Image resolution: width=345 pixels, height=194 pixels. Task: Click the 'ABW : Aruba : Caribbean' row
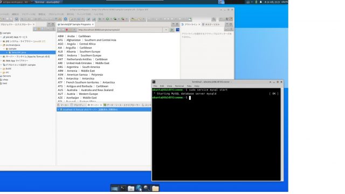[74, 36]
